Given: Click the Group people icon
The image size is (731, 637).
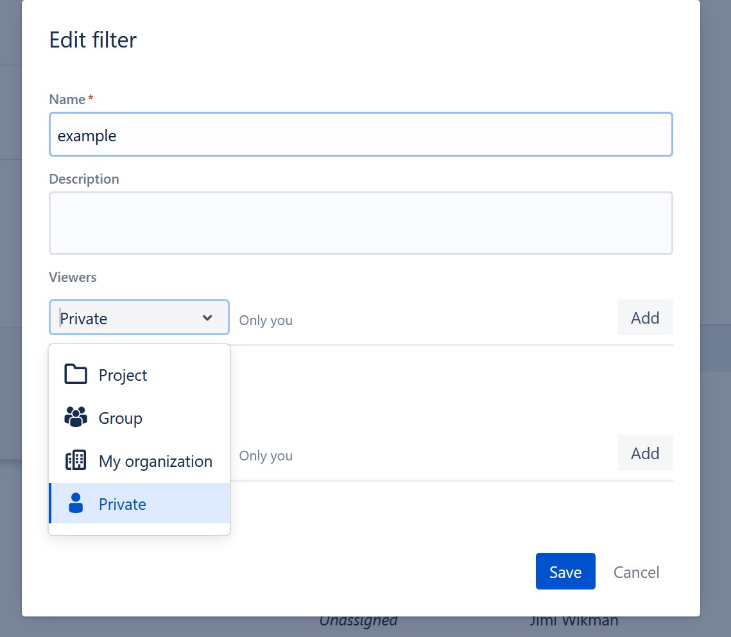Looking at the screenshot, I should pos(75,417).
